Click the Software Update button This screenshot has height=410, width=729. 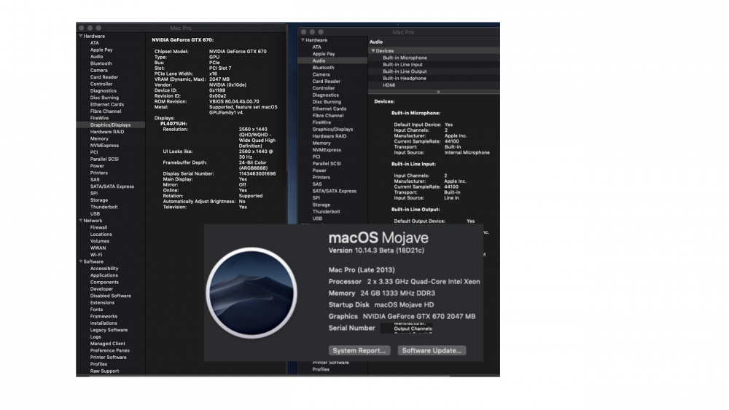pos(432,350)
